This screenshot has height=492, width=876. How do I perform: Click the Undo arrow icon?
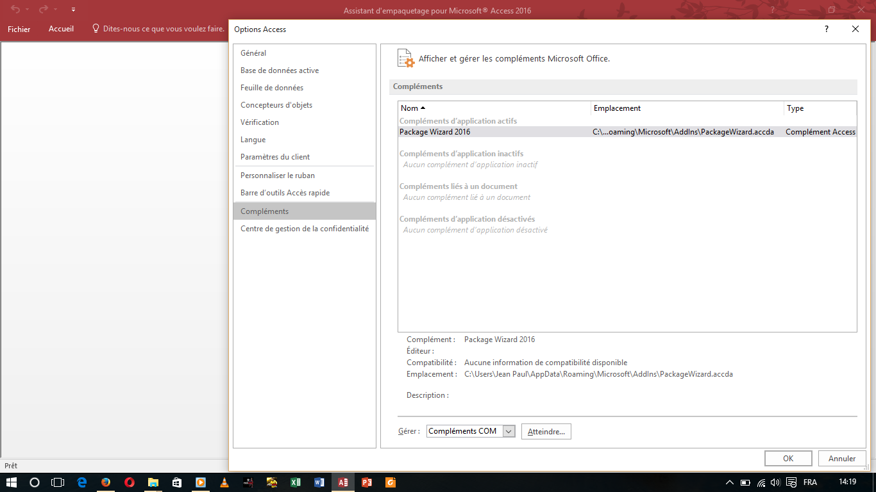tap(15, 10)
